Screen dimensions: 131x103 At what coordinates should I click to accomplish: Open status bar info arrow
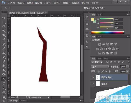(49, 97)
